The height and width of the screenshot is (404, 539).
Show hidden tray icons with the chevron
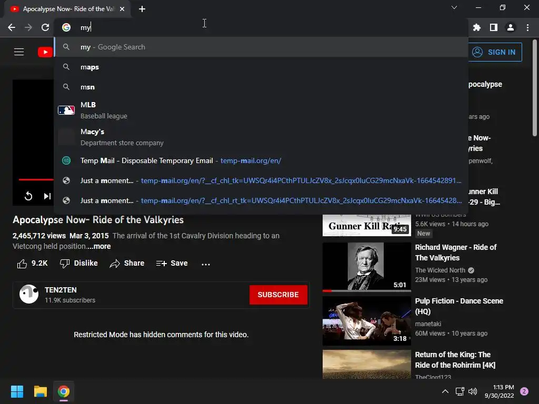tap(445, 391)
